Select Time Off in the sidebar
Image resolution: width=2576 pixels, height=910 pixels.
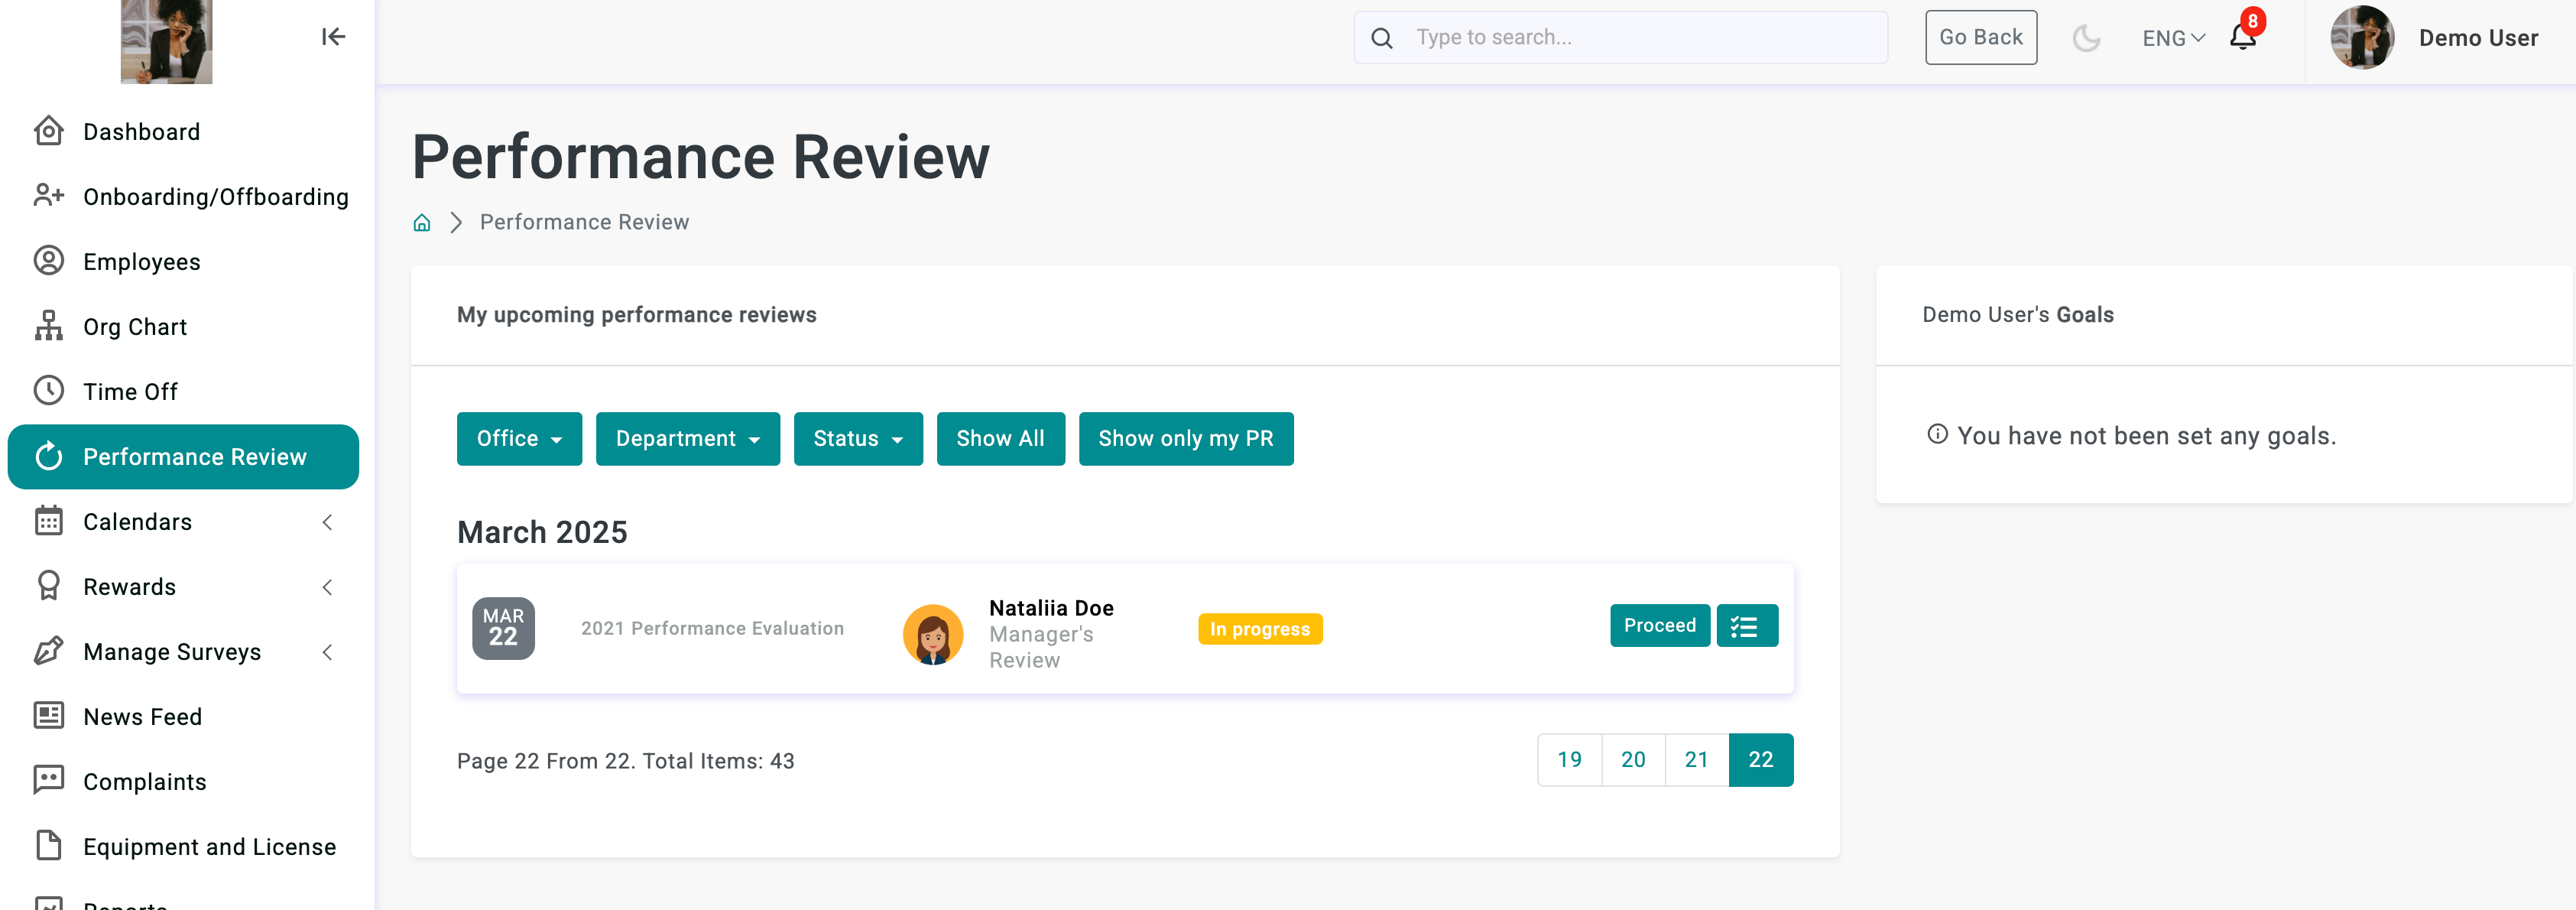coord(183,392)
